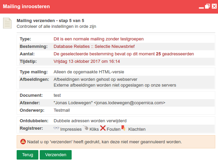The height and width of the screenshot is (164, 218).
Task: Click the Kliks mouse icon
Action: tap(86, 128)
